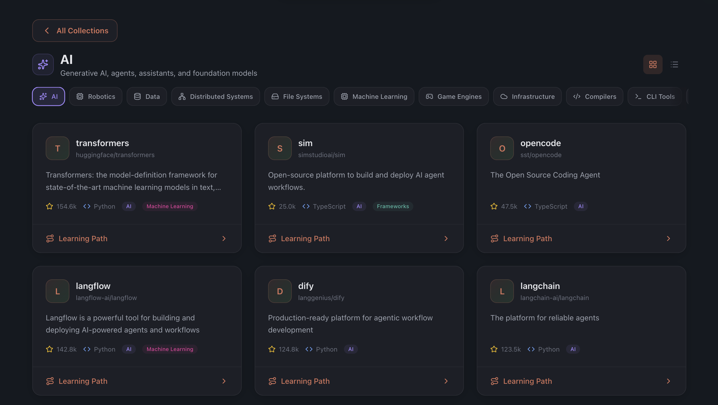Click the star icon on langchain card

pyautogui.click(x=494, y=349)
